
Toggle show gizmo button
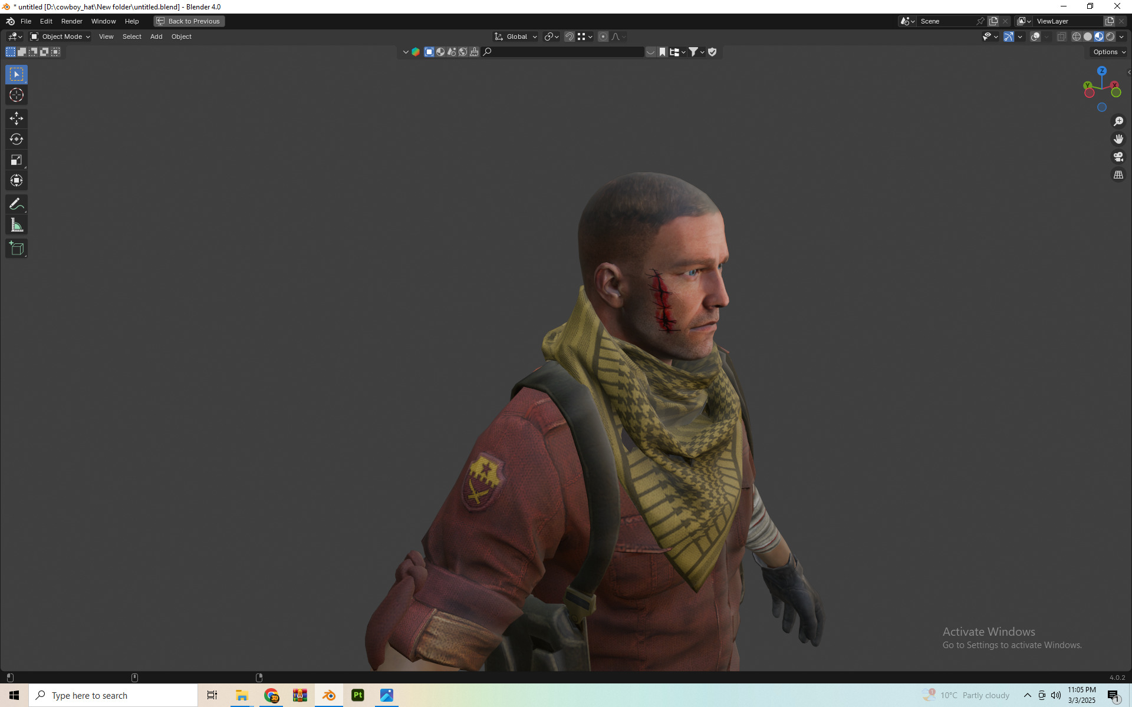coord(1009,37)
